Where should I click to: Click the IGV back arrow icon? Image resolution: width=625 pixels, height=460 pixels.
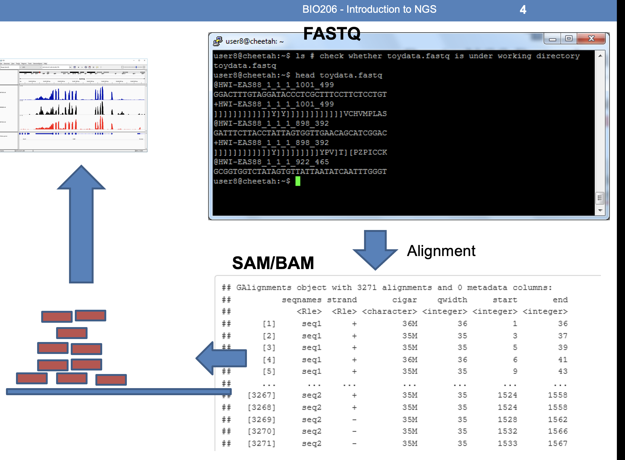(79, 67)
